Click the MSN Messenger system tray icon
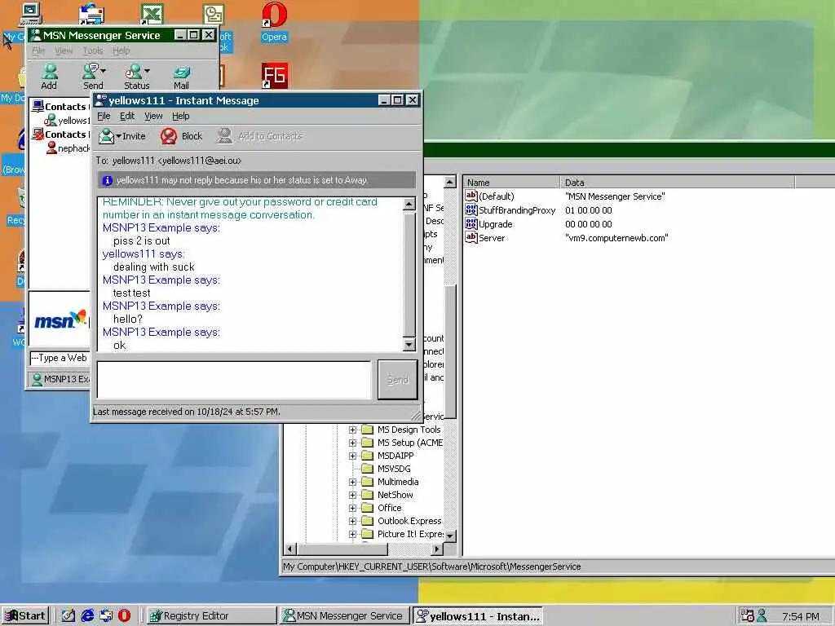 click(x=762, y=616)
